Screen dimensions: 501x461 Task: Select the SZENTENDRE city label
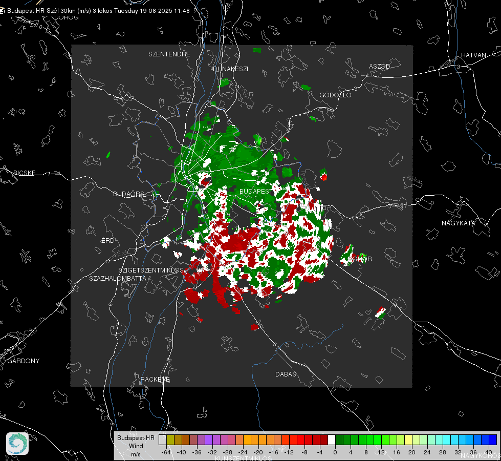(169, 54)
